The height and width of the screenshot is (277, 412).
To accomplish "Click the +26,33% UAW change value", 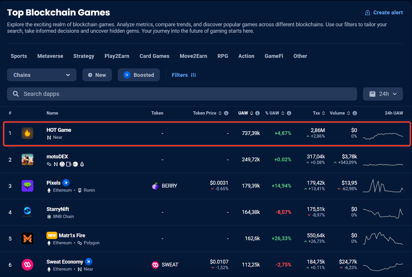I will (281, 239).
